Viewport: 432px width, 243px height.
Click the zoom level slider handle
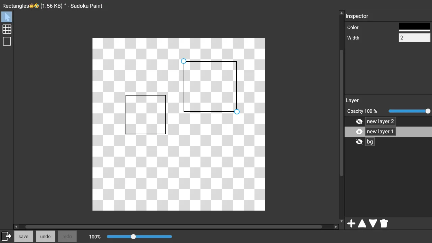133,237
